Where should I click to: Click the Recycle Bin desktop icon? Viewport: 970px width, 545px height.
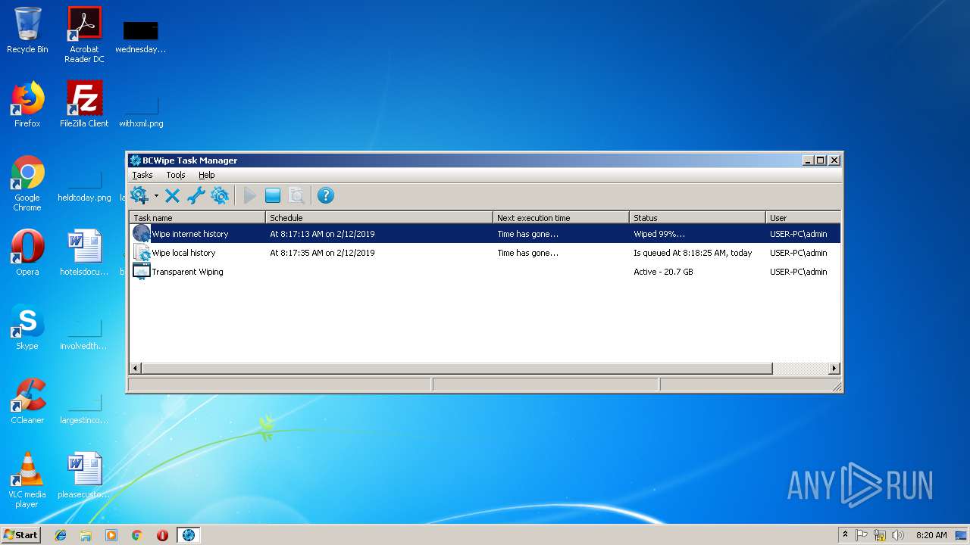27,30
